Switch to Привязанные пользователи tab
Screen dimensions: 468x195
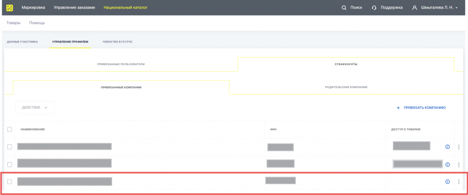pyautogui.click(x=121, y=64)
